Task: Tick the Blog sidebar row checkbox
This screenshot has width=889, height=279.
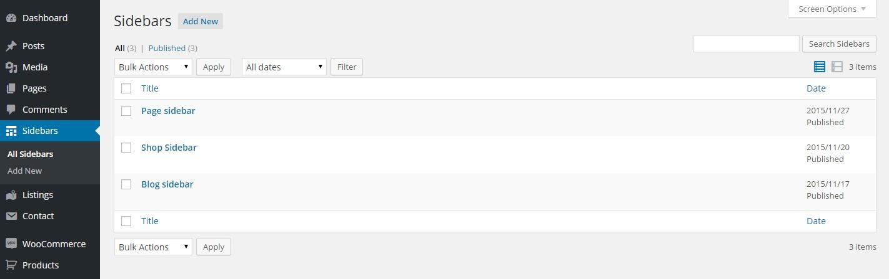Action: point(126,184)
